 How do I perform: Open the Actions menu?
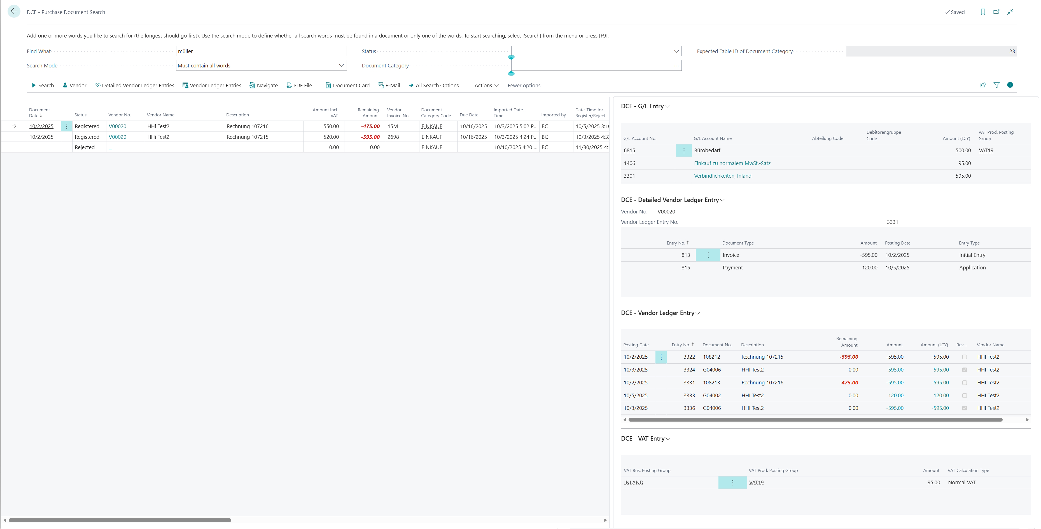(x=486, y=85)
